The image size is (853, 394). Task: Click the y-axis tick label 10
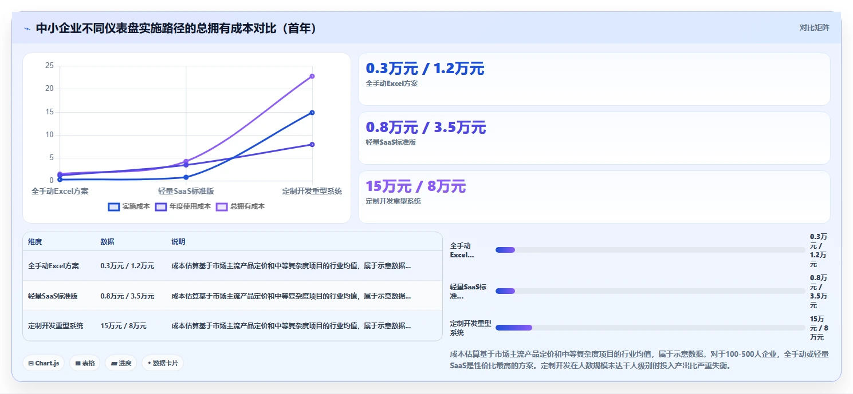(49, 135)
